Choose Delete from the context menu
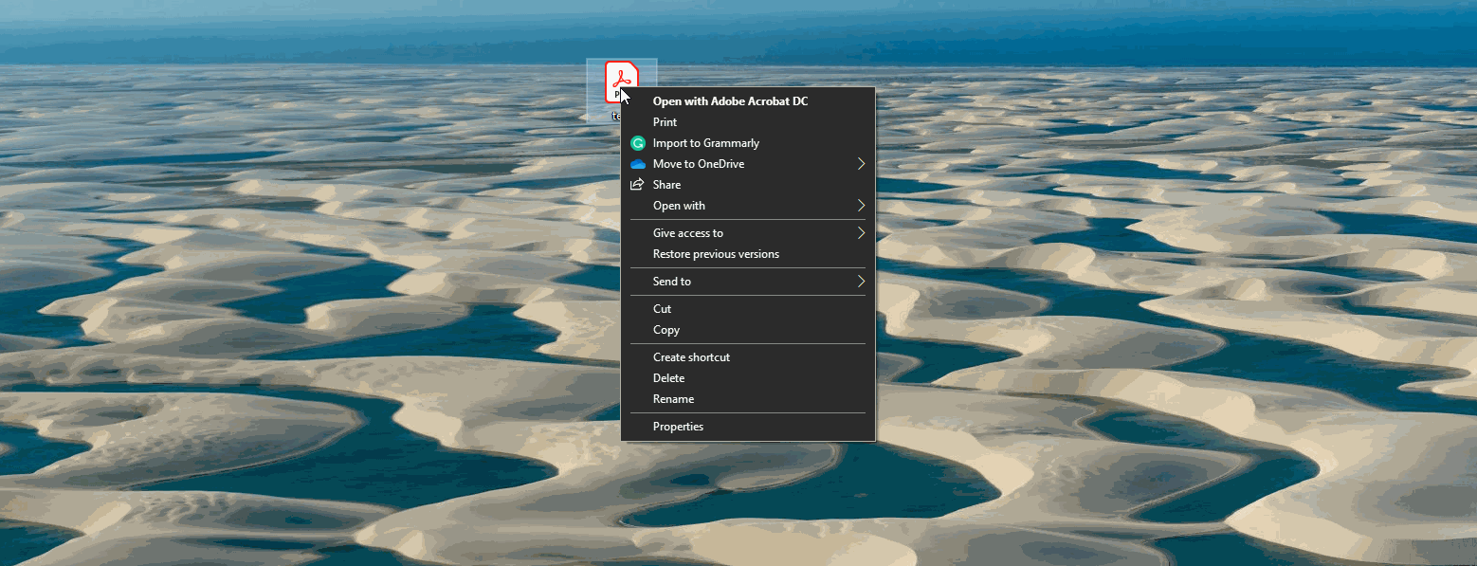Viewport: 1477px width, 566px height. pyautogui.click(x=748, y=378)
